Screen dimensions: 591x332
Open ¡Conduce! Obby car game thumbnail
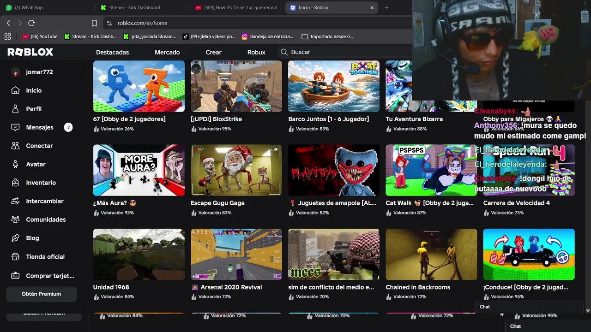(x=529, y=255)
